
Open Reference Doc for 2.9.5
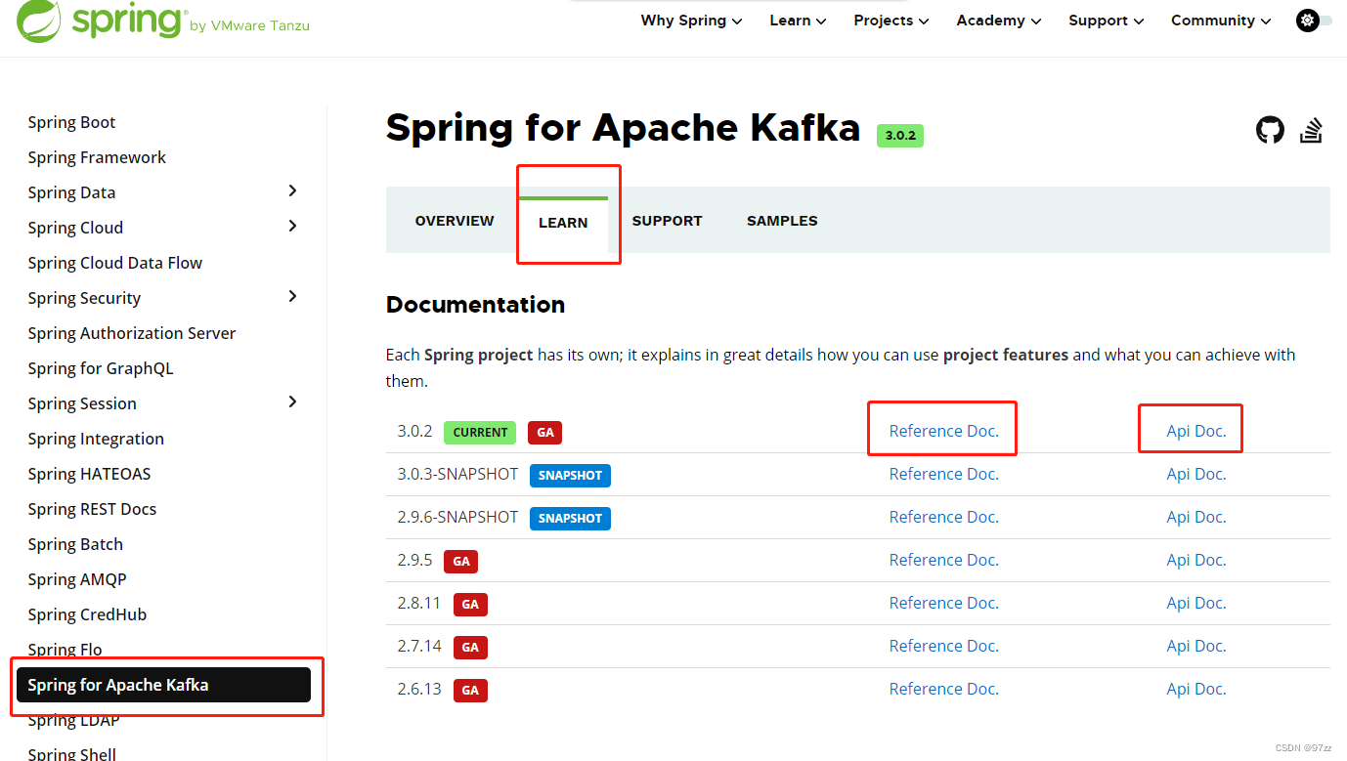pos(943,560)
